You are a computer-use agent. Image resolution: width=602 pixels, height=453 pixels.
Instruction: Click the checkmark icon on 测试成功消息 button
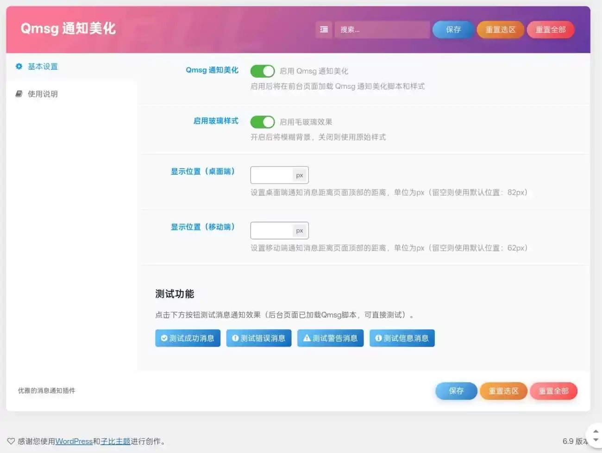[164, 338]
